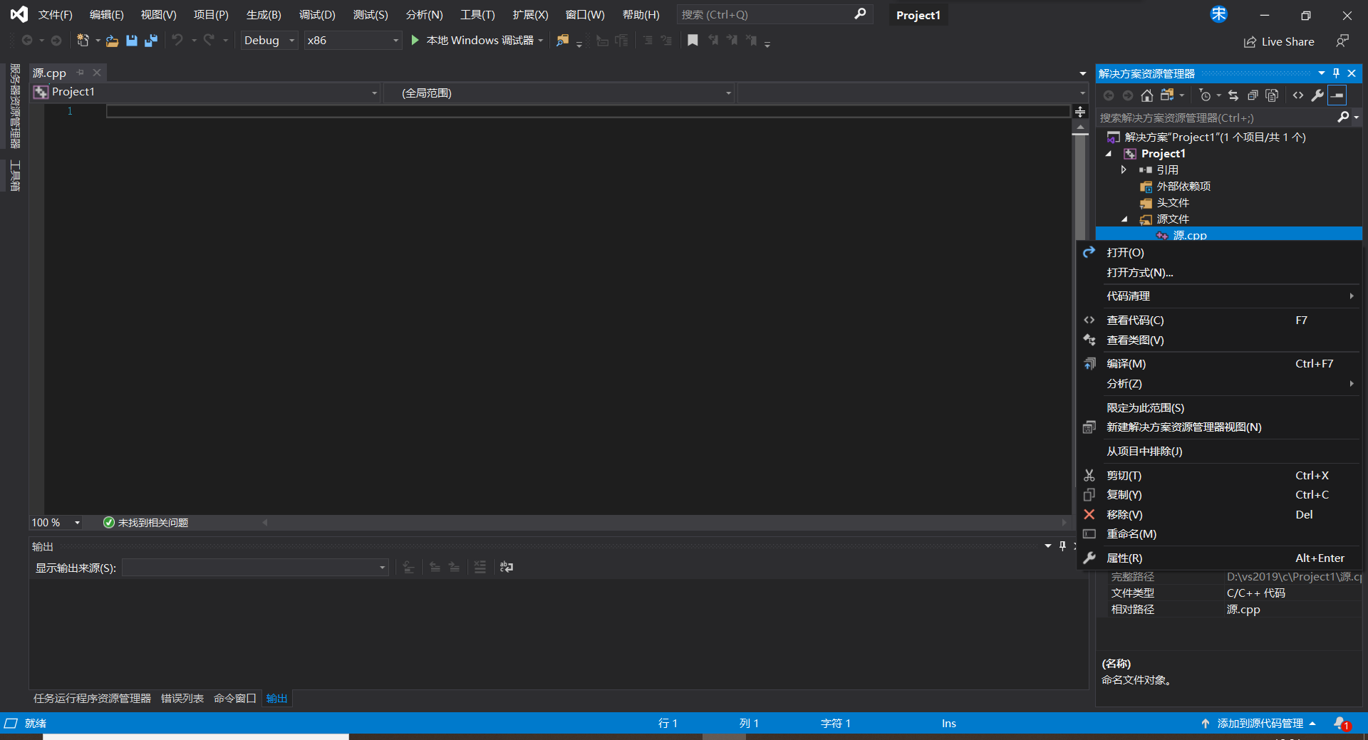Select 重命名(M) from context menu

(1131, 534)
